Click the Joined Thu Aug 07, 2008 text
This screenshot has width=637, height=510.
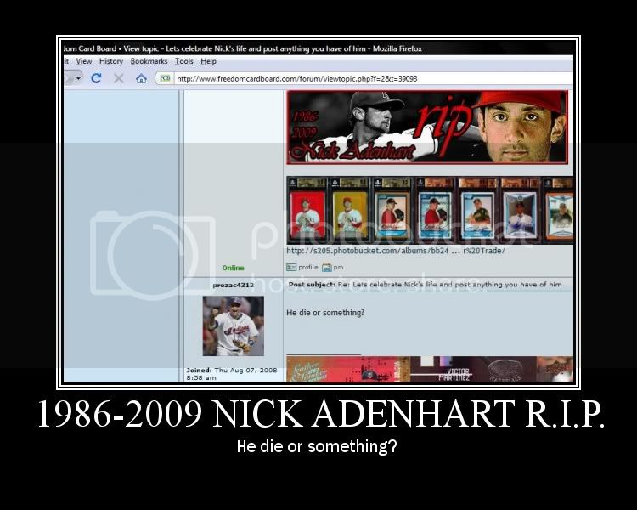232,374
